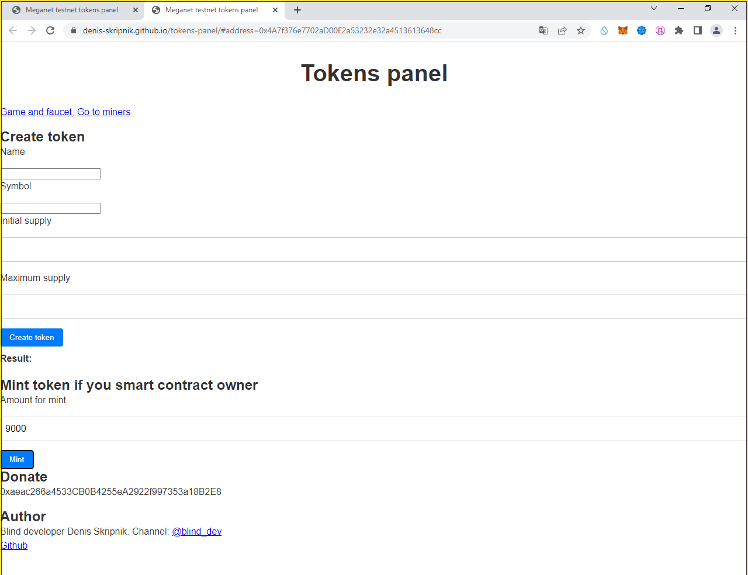Close the second Meganet tokens panel tab
748x575 pixels.
[x=275, y=10]
